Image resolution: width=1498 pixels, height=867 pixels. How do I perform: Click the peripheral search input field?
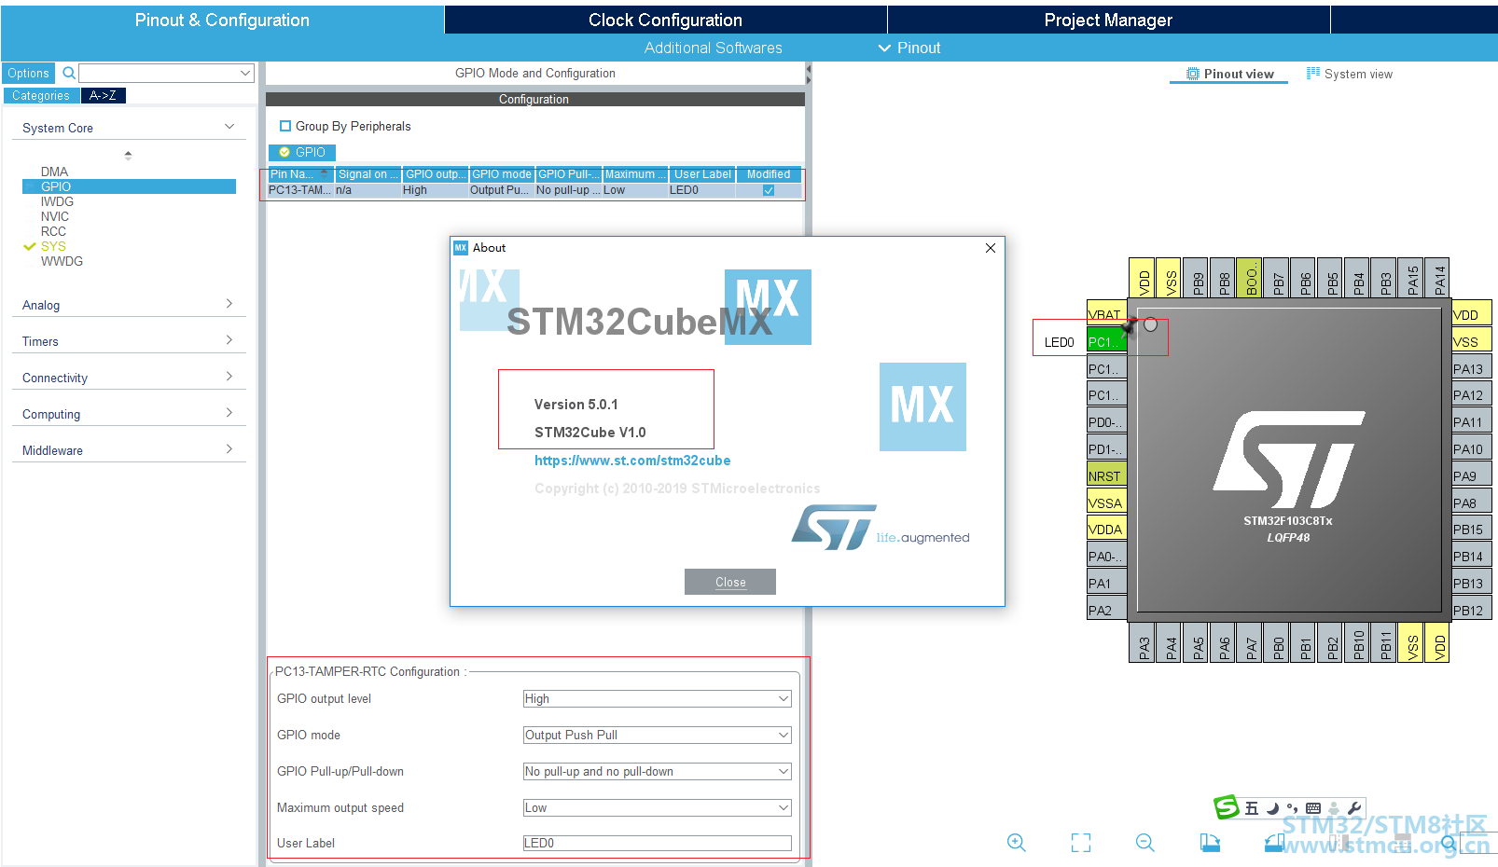coord(159,73)
